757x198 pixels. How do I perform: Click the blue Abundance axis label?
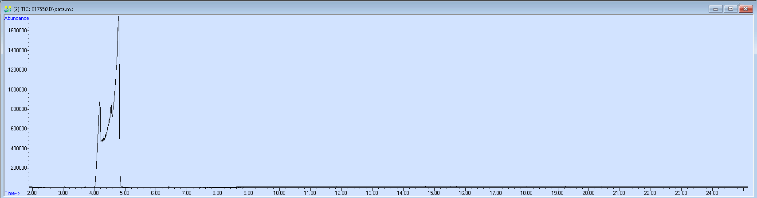click(16, 18)
